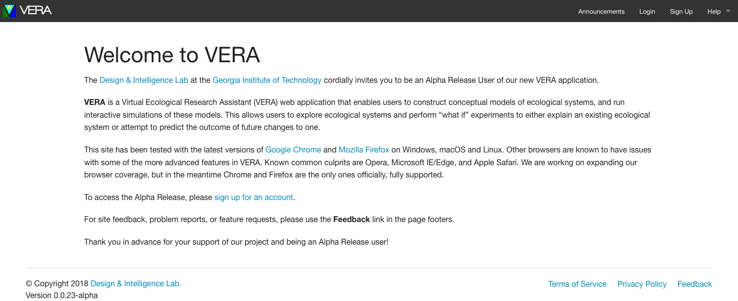This screenshot has height=301, width=738.
Task: Click the 'sign up for an account' link
Action: pyautogui.click(x=253, y=198)
